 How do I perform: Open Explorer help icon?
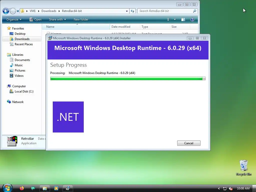pyautogui.click(x=192, y=19)
